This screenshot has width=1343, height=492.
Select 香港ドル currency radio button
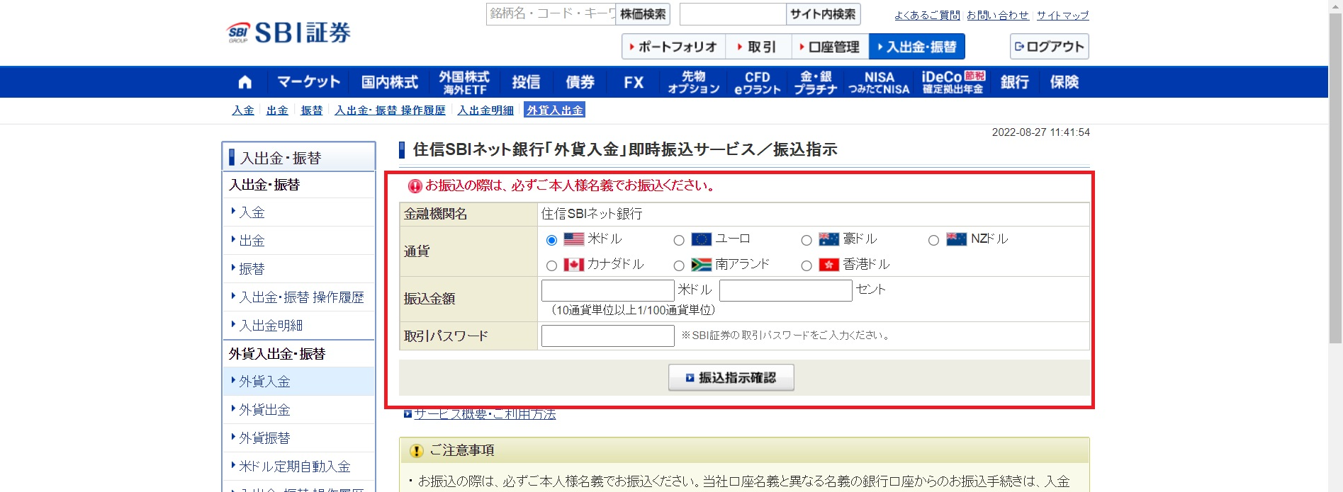807,265
